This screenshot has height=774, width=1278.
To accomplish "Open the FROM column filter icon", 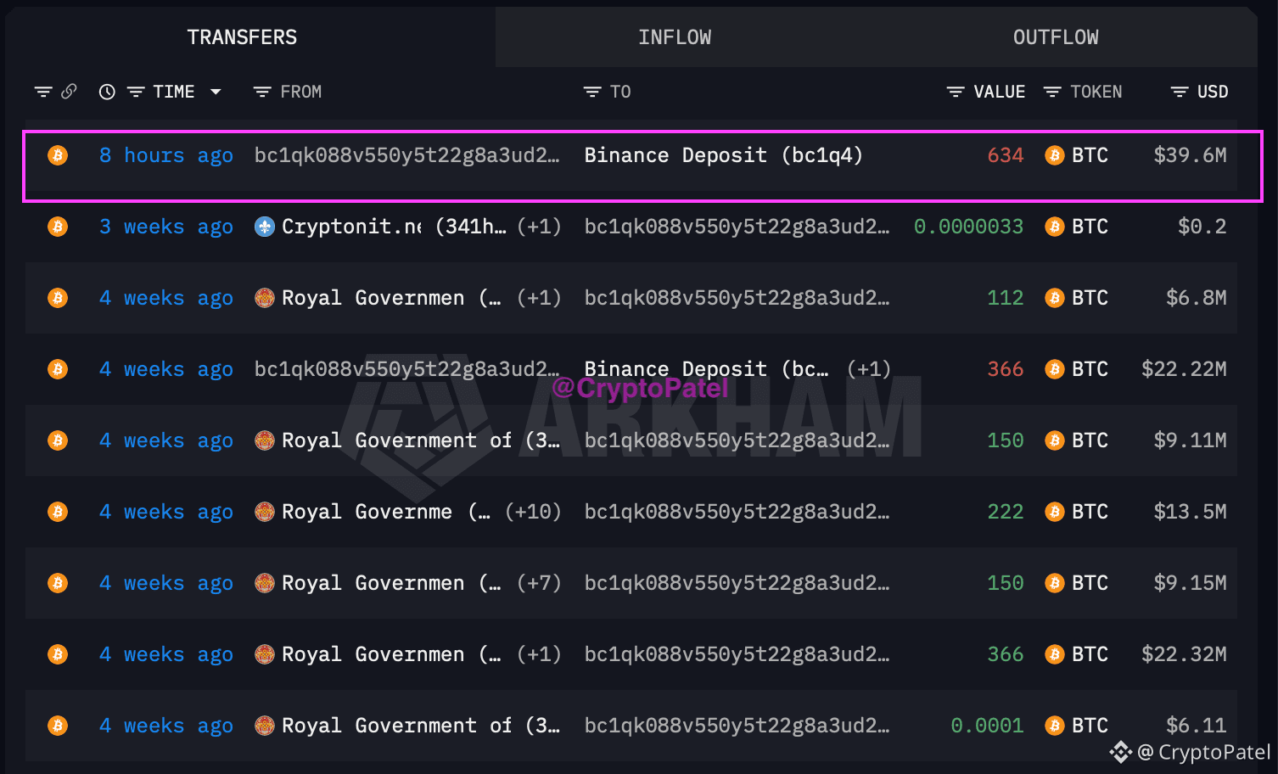I will [262, 92].
